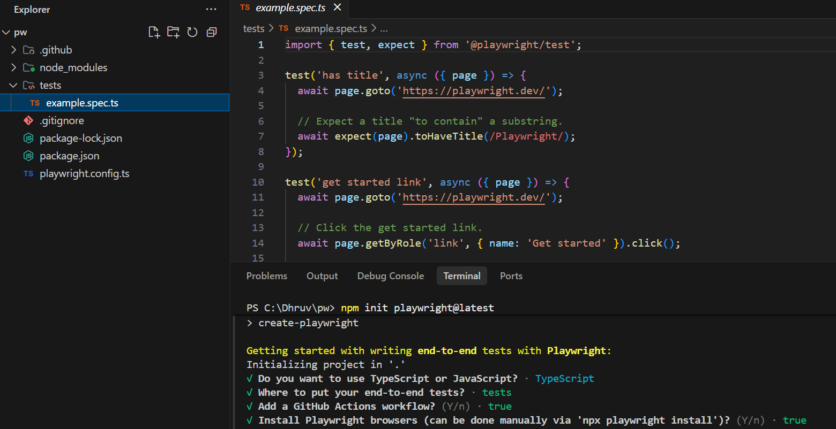
Task: Refresh the Explorer file tree
Action: click(192, 33)
